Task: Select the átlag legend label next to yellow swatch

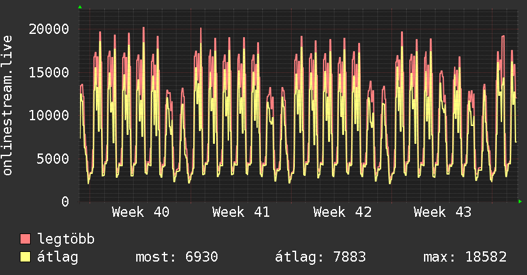Action: [x=58, y=257]
